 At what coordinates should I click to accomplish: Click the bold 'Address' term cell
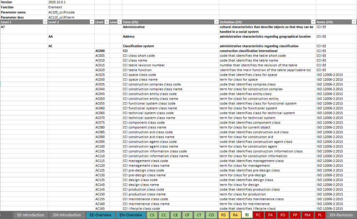click(x=170, y=39)
